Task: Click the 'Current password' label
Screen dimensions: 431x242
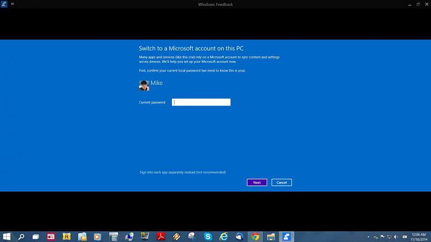Action: pyautogui.click(x=152, y=102)
